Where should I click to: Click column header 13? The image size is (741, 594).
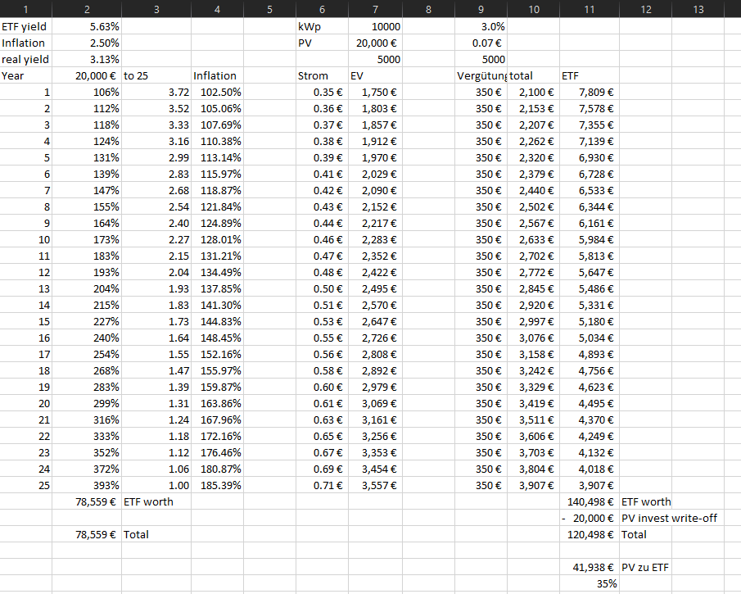[x=698, y=9]
